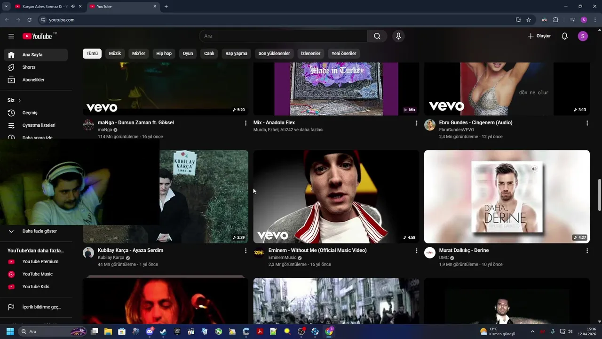The image size is (602, 339).
Task: Open options menu for Mix - Anadolu Flex
Action: [416, 123]
